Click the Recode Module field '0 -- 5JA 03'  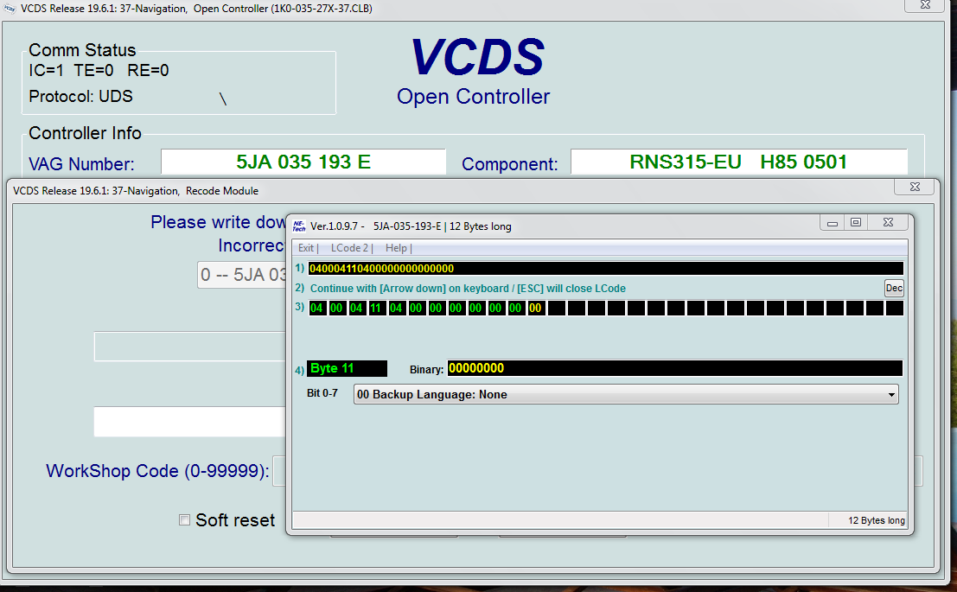[242, 275]
